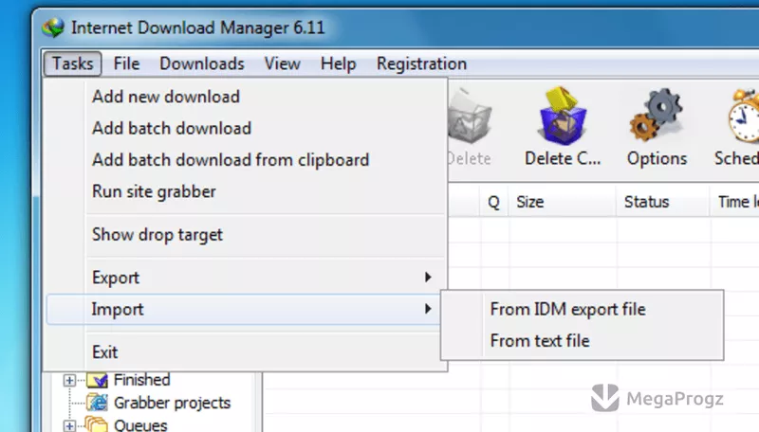Screen dimensions: 759x432
Task: Choose Add new download
Action: (246, 97)
